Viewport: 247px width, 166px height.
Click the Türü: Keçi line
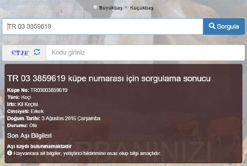click(19, 97)
